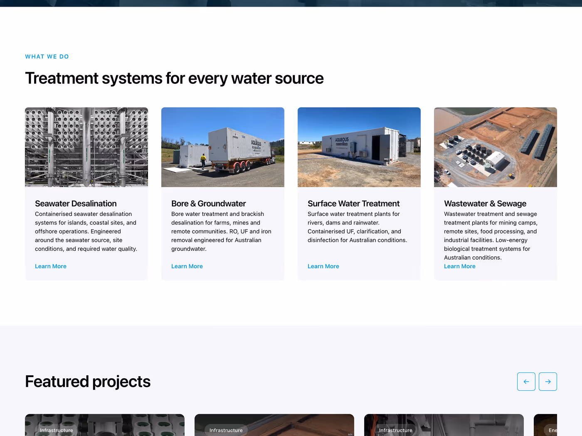Click the Featured projects heading
Viewport: 582px width, 436px height.
[88, 382]
